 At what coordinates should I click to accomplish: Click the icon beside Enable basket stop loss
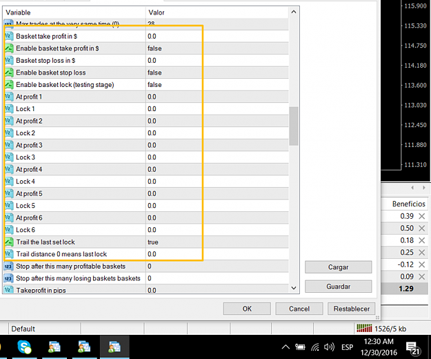click(9, 72)
